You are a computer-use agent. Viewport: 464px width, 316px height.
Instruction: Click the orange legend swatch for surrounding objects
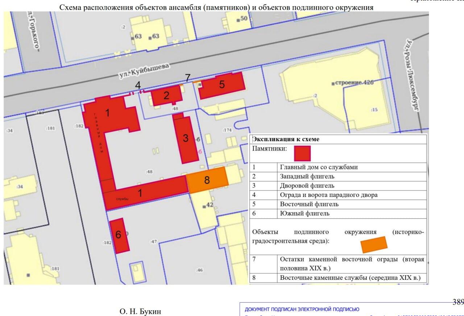pyautogui.click(x=374, y=244)
